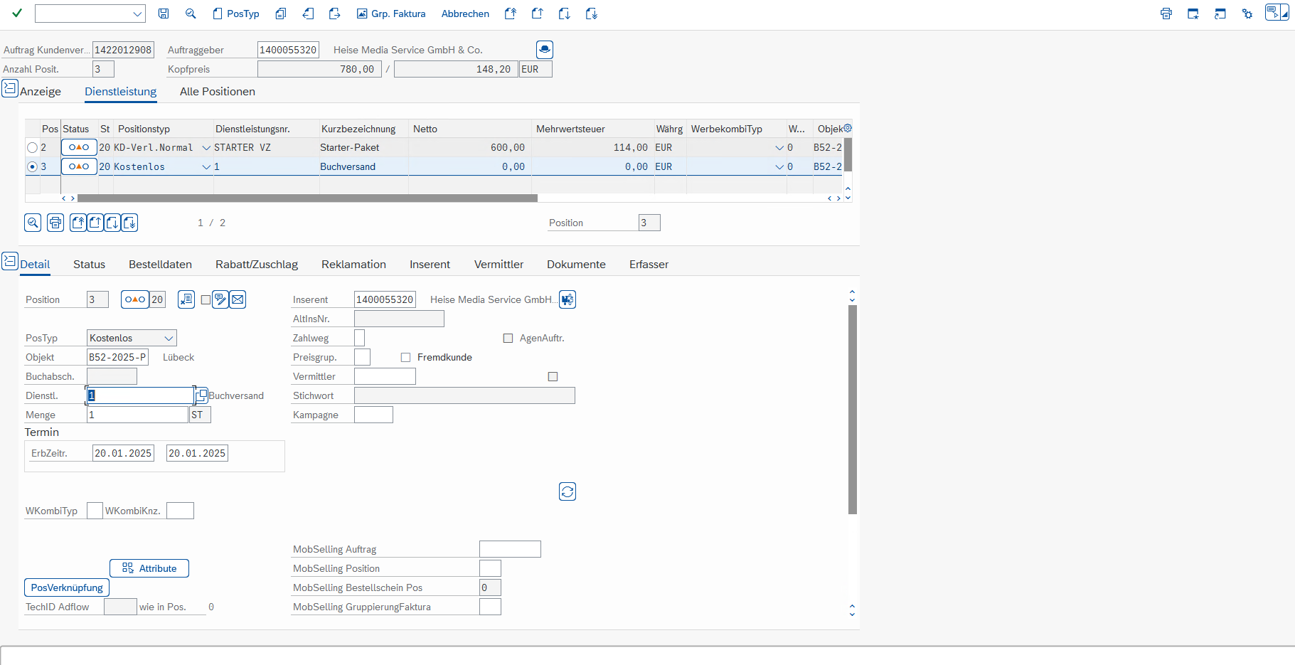Toggle checkbox next to the pencil comment icon

point(206,300)
